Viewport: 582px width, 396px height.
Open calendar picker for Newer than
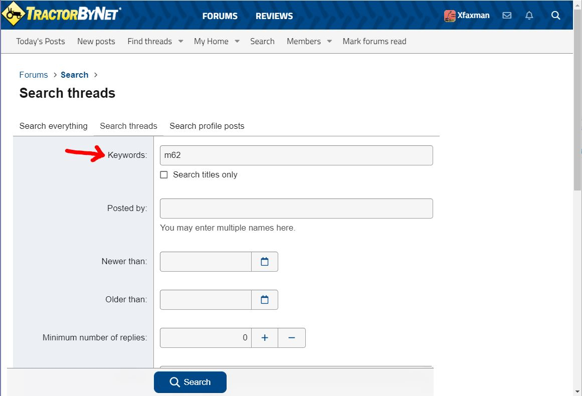[x=265, y=262]
